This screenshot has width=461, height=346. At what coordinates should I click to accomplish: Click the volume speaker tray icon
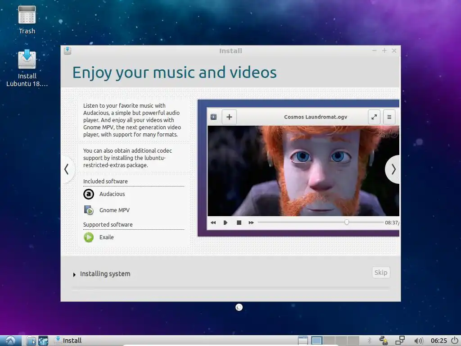[418, 341]
